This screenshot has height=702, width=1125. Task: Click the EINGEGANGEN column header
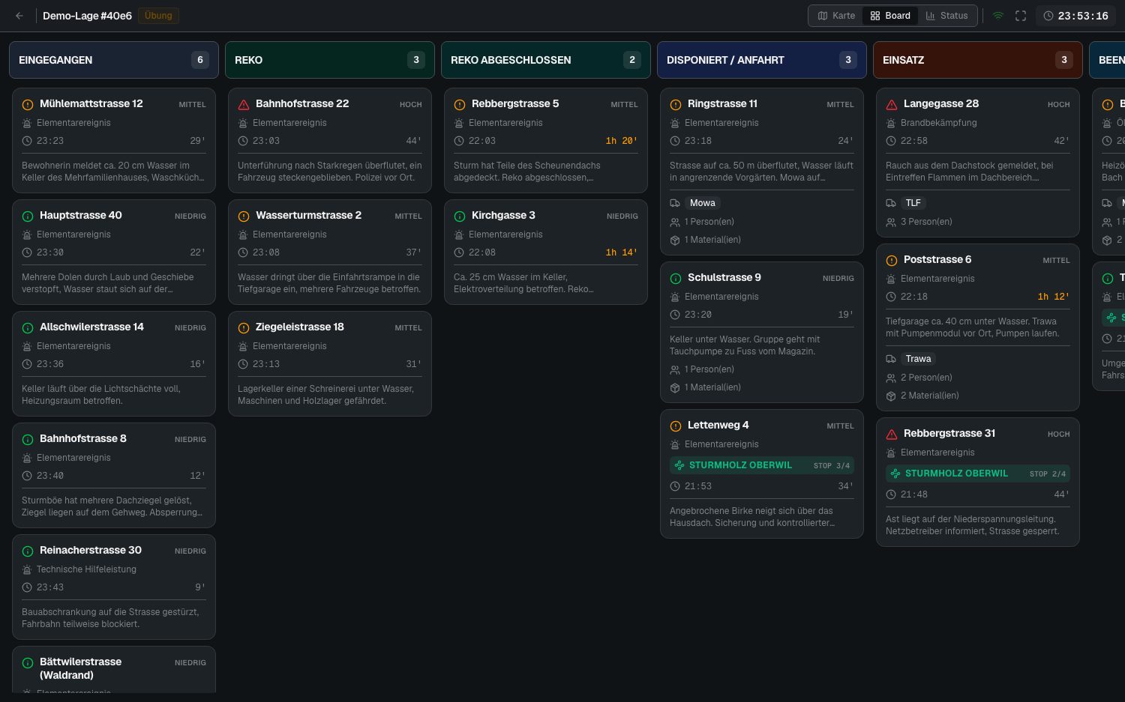click(x=114, y=60)
